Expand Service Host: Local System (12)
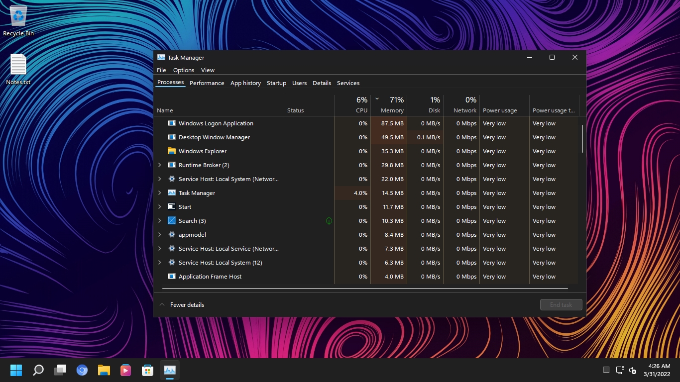680x382 pixels. pyautogui.click(x=159, y=262)
